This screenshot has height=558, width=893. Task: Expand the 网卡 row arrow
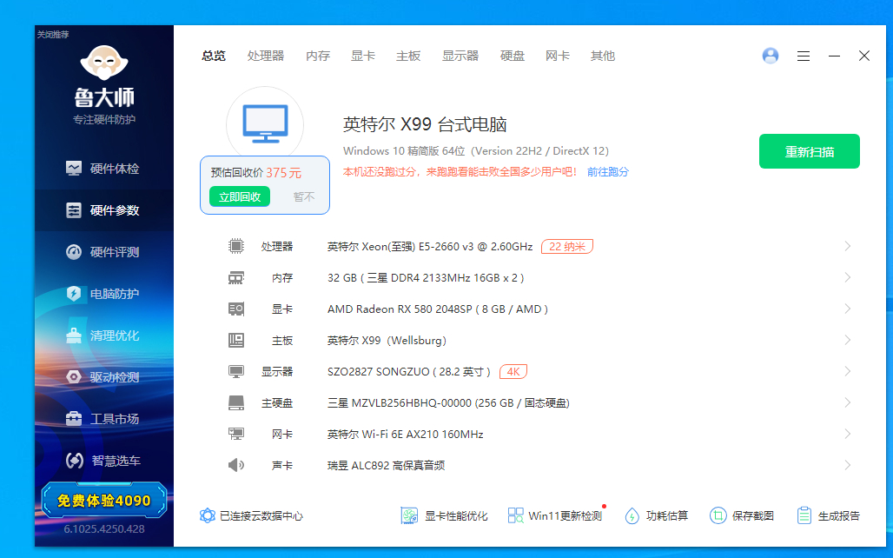(x=848, y=434)
